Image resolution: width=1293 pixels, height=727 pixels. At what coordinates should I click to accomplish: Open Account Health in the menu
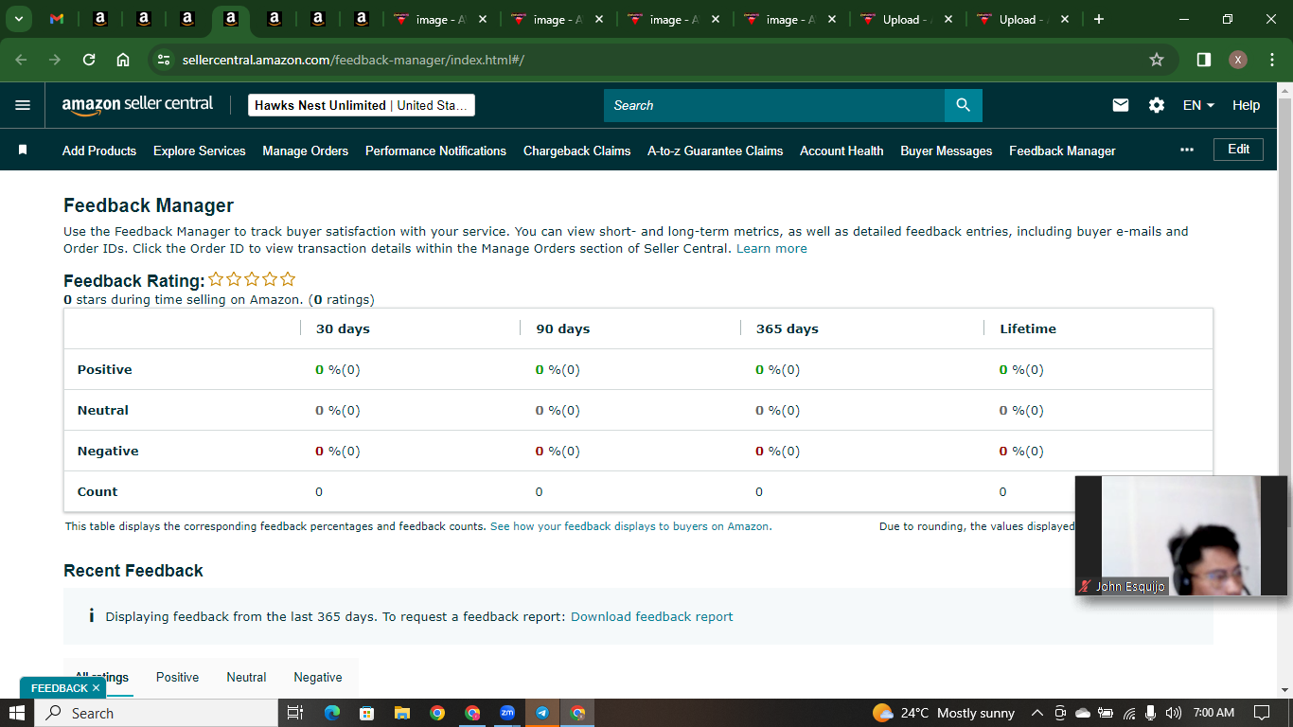click(841, 151)
